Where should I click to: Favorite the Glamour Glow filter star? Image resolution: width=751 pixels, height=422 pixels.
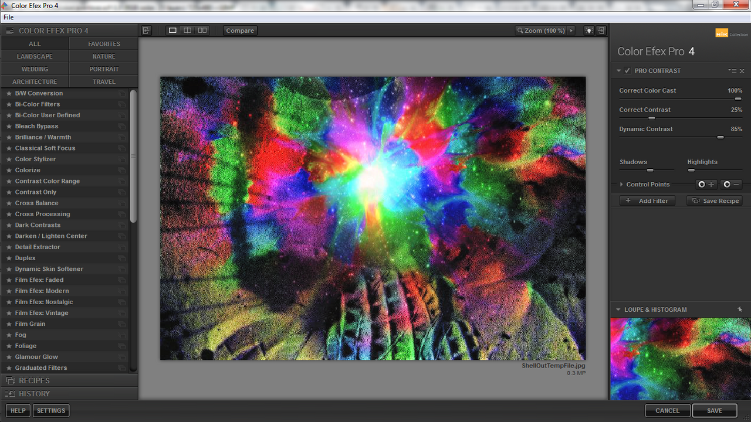[x=9, y=357]
